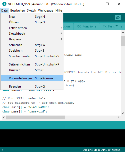Switch to the TX_Functions tab

[112, 26]
